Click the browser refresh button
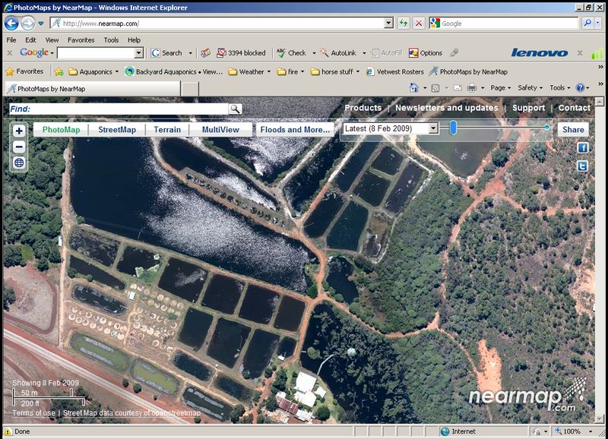The height and width of the screenshot is (439, 608). coord(403,24)
